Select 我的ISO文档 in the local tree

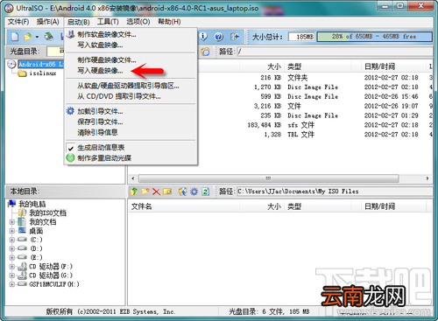[x=47, y=213]
